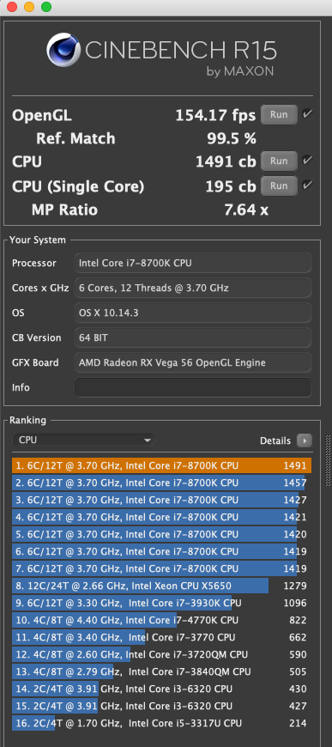The image size is (332, 747).
Task: Click into the Info text field
Action: [193, 387]
